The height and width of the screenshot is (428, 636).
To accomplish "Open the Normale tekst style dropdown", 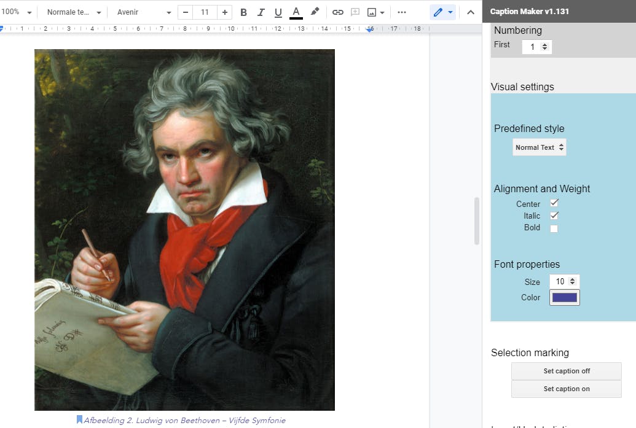I will pyautogui.click(x=74, y=12).
